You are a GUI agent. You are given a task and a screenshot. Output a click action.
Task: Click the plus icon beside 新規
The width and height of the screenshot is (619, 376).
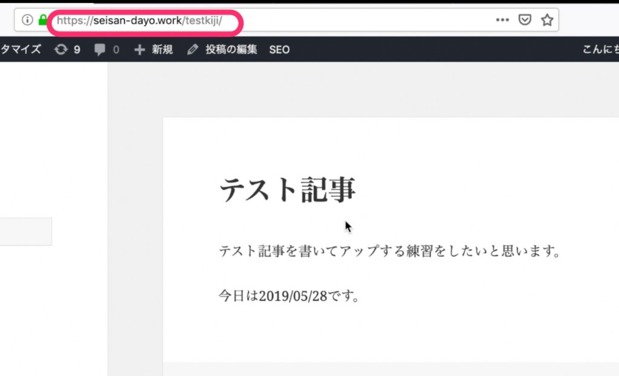[x=140, y=50]
